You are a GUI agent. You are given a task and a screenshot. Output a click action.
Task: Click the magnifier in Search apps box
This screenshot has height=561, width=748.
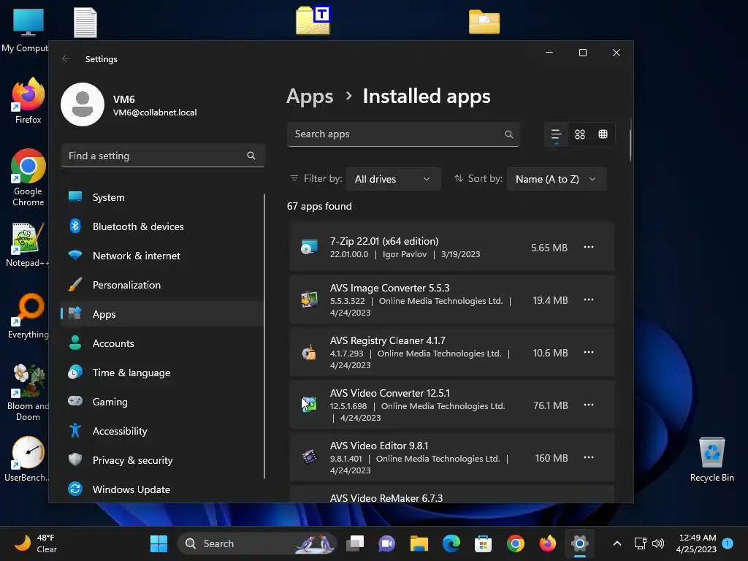pos(509,134)
